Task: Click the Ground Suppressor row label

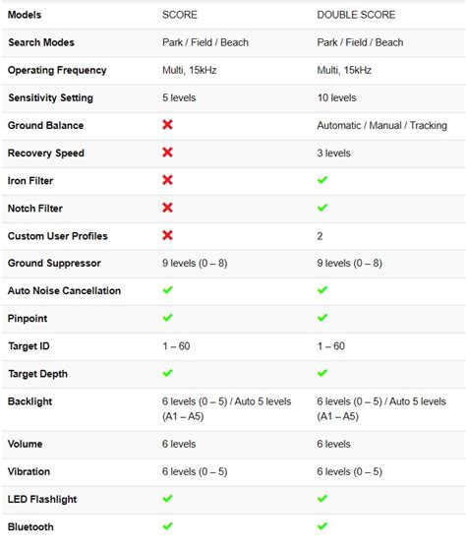Action: pyautogui.click(x=54, y=263)
